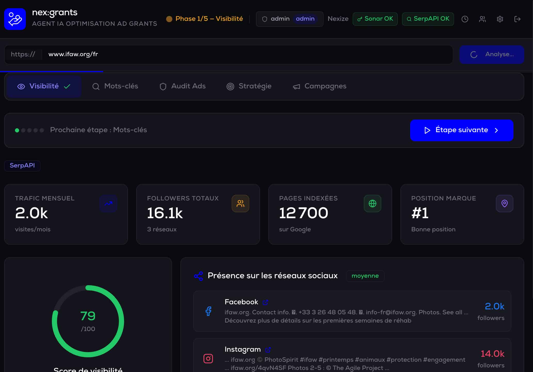Image resolution: width=533 pixels, height=372 pixels.
Task: Open the settings gear icon
Action: coord(500,19)
